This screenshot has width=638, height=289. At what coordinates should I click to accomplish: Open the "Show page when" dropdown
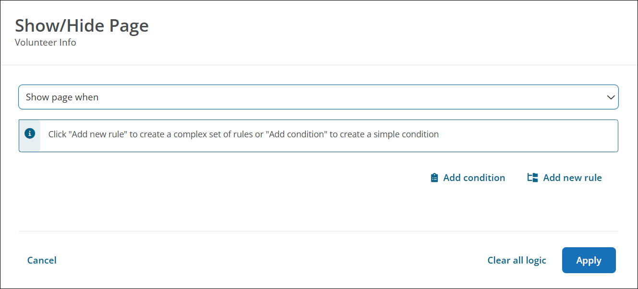(x=318, y=97)
